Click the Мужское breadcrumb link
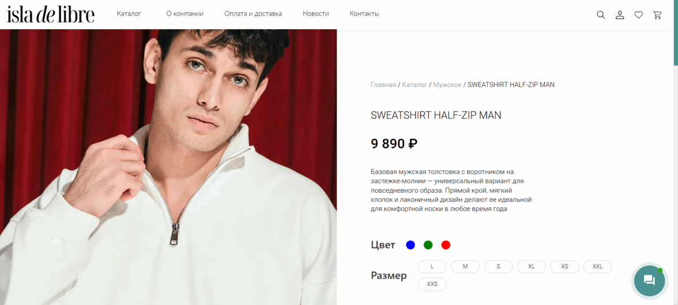The width and height of the screenshot is (678, 305). 447,85
